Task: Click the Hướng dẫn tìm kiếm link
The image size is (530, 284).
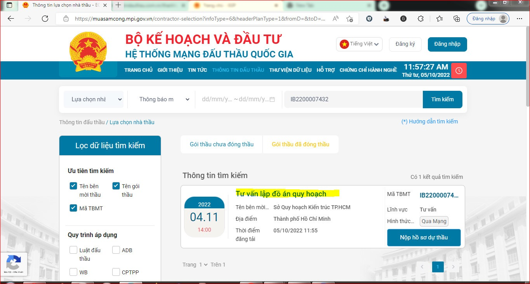Action: pyautogui.click(x=430, y=121)
